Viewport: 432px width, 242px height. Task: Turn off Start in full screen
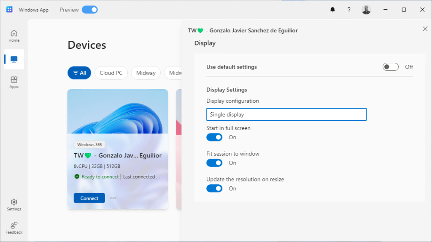pos(214,137)
